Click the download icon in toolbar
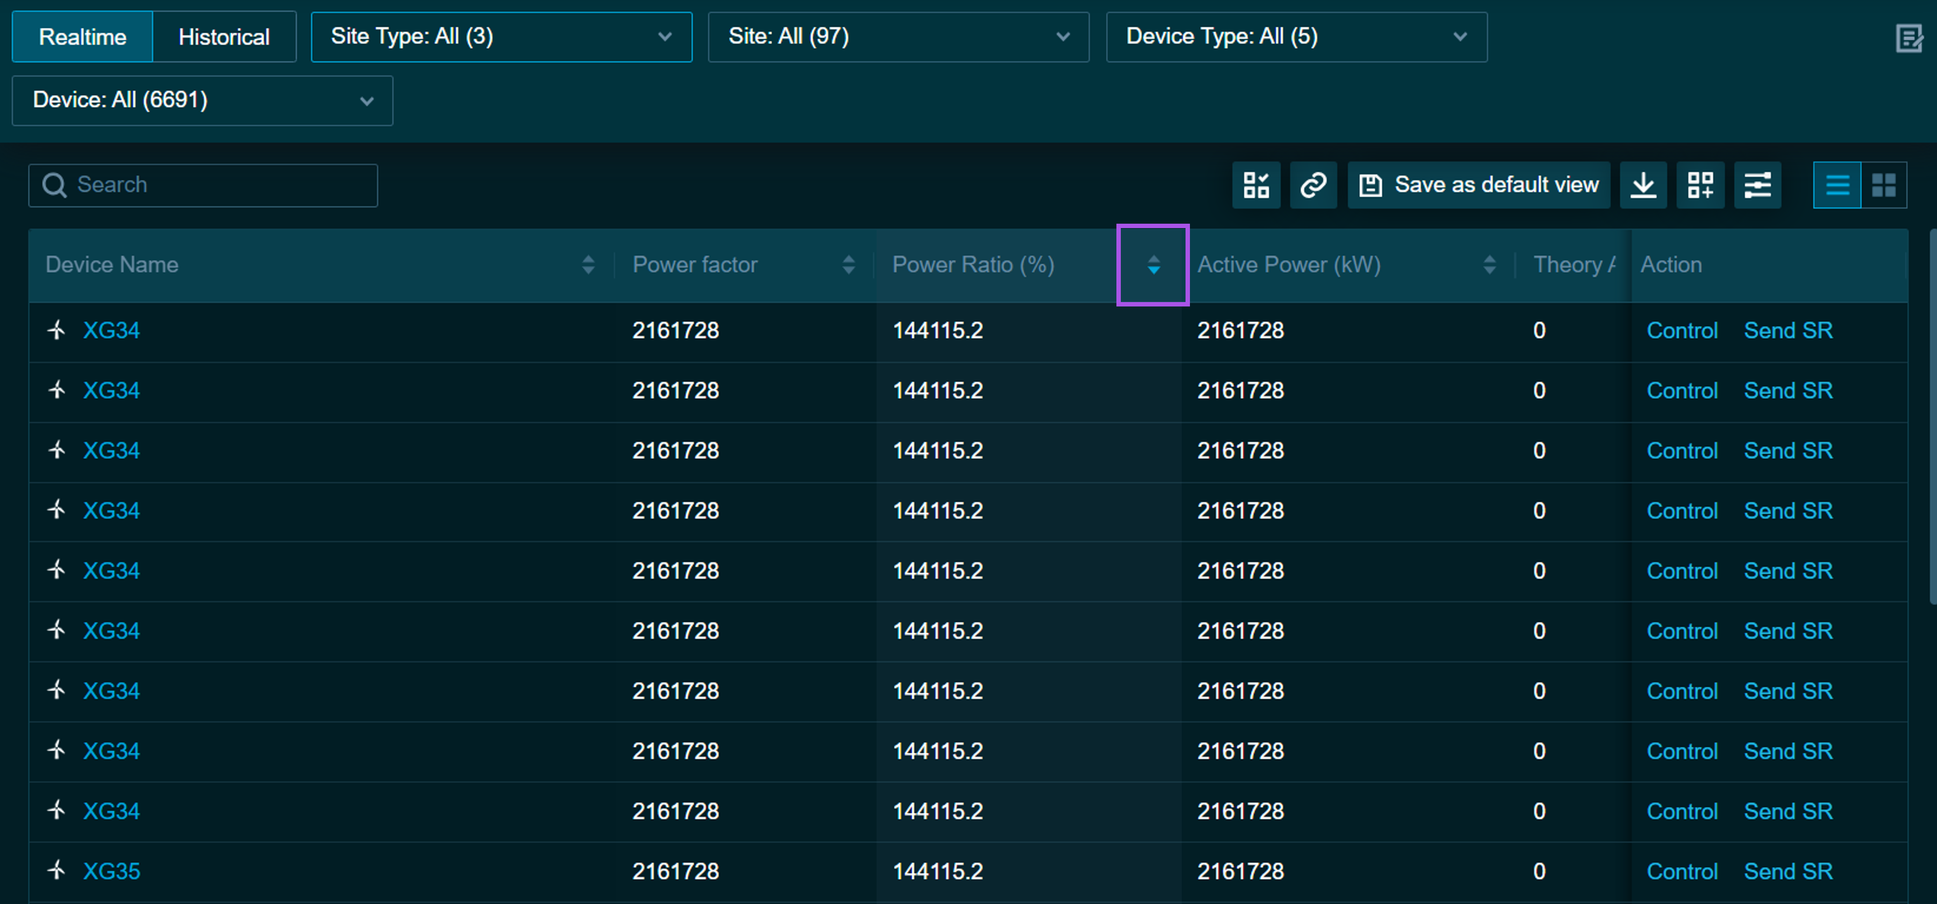The width and height of the screenshot is (1937, 904). pos(1643,185)
